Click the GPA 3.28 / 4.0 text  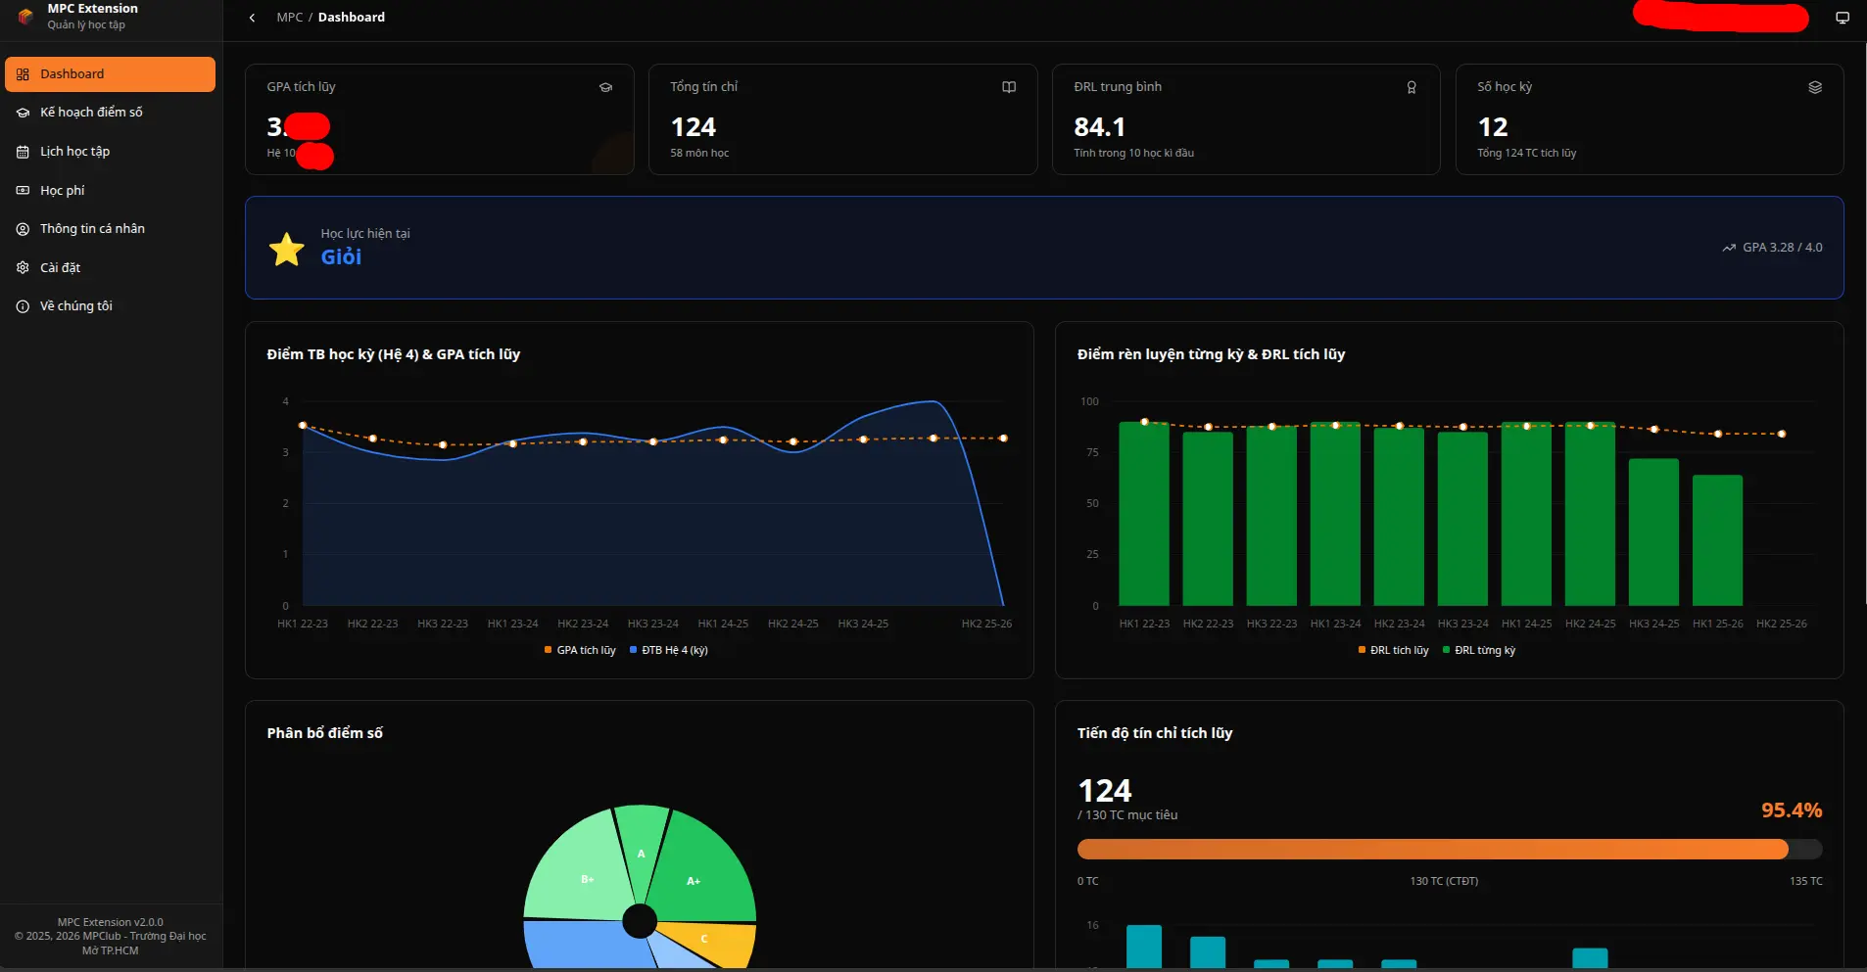[1783, 248]
